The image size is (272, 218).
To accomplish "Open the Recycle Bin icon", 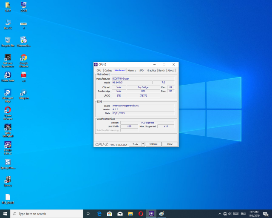I will pyautogui.click(x=8, y=40).
